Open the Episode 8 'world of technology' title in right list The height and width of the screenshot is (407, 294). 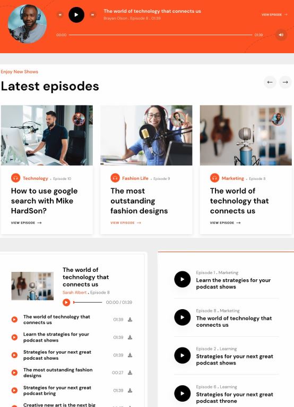tap(234, 321)
